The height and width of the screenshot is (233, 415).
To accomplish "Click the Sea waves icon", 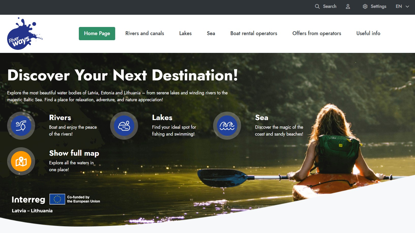I will pos(227,126).
